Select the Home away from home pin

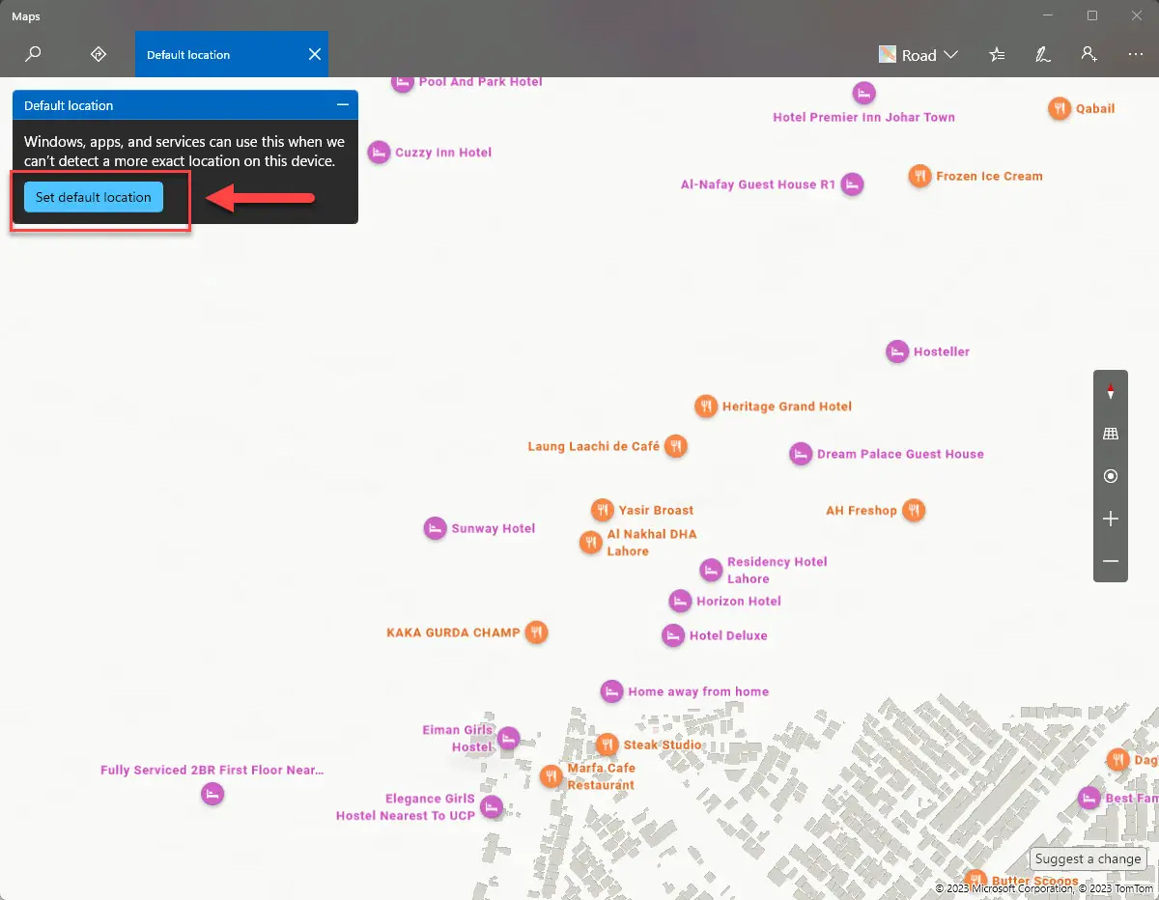pos(611,691)
